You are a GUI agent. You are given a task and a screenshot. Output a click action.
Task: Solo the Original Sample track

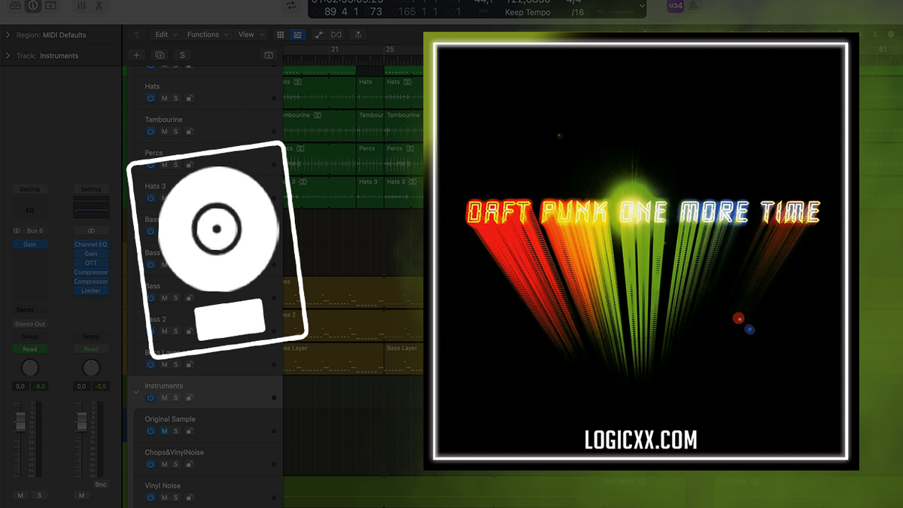pos(175,430)
